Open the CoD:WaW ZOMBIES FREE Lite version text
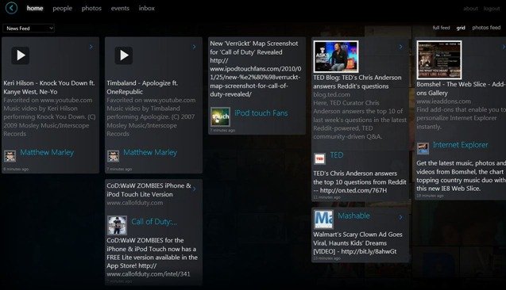The width and height of the screenshot is (506, 290). click(152, 258)
